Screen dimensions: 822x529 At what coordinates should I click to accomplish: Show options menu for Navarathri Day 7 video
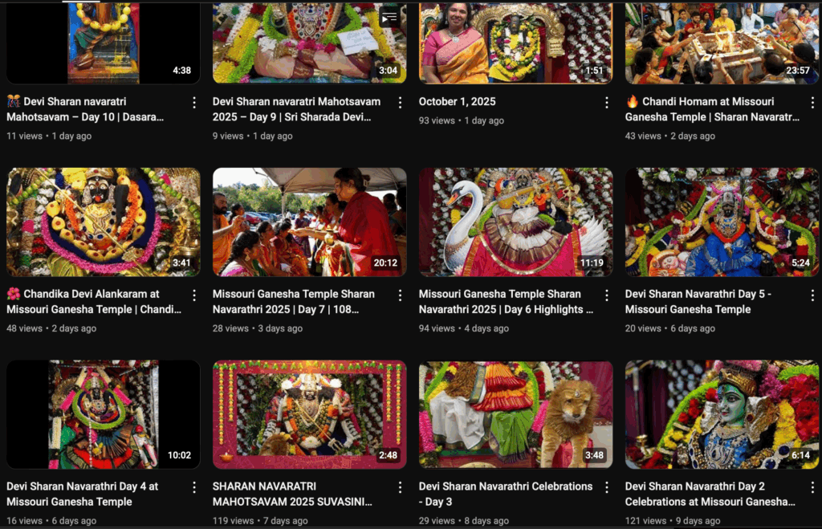400,295
